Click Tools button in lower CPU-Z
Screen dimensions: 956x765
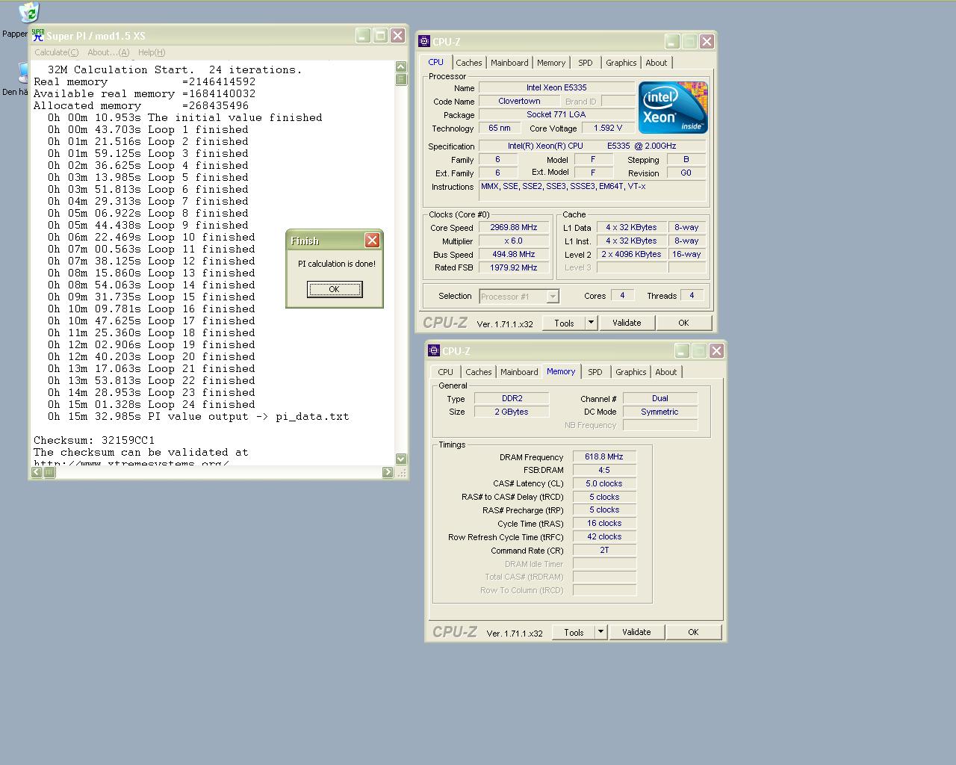(574, 632)
